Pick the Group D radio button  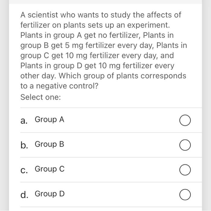pos(185,195)
